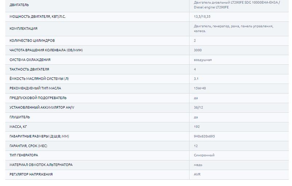This screenshot has width=292, height=186.
Task: Click the 3.1 oil capacity value
Action: pyautogui.click(x=196, y=78)
